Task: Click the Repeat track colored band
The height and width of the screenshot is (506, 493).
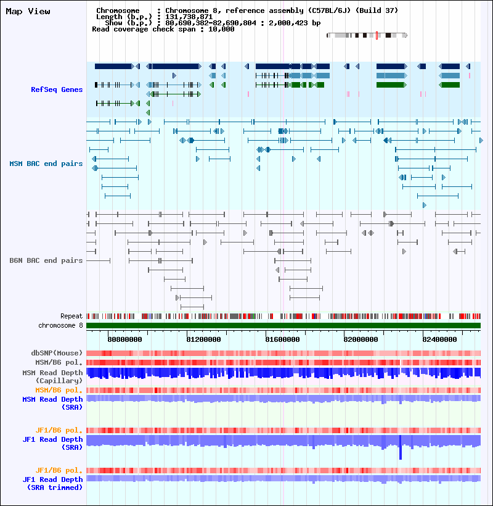Action: (x=283, y=316)
